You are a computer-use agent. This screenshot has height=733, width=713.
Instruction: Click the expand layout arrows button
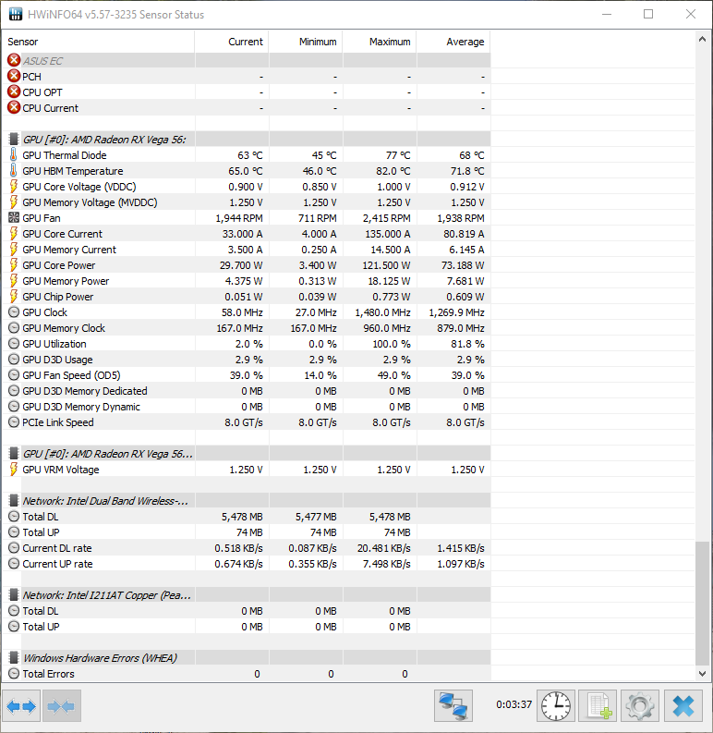click(21, 706)
